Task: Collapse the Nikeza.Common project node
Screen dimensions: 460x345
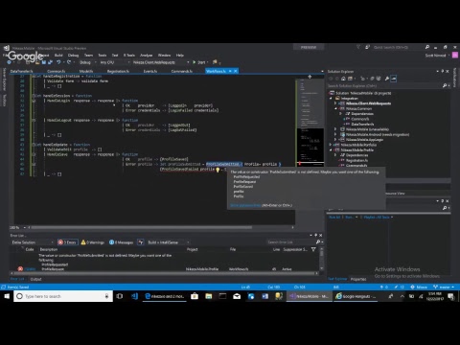Action: (x=335, y=108)
